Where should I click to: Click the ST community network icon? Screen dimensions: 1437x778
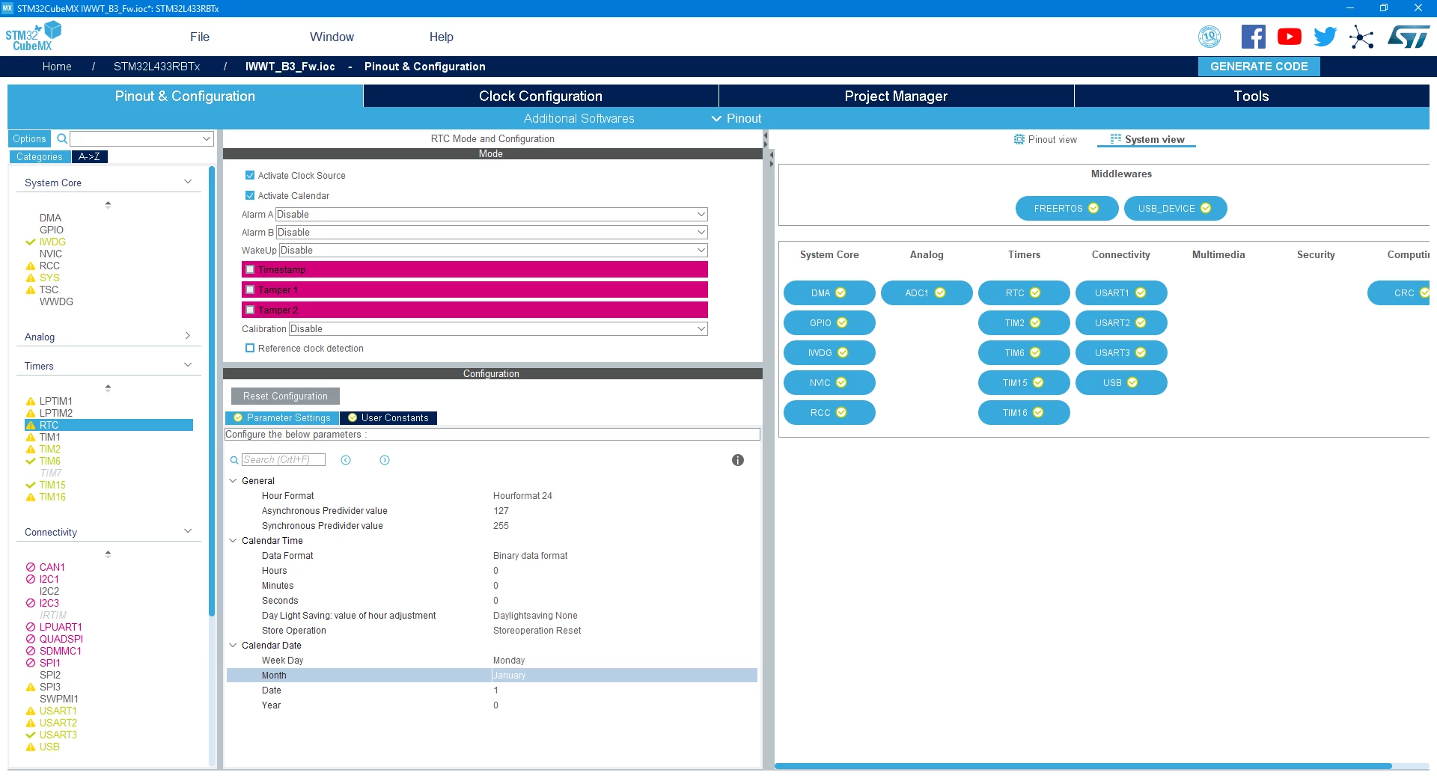pyautogui.click(x=1361, y=37)
